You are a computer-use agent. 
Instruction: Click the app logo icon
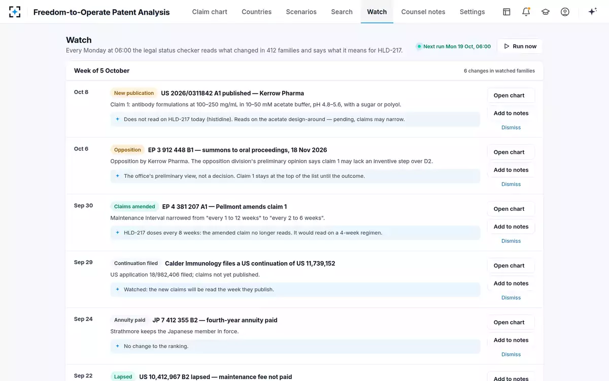[15, 12]
